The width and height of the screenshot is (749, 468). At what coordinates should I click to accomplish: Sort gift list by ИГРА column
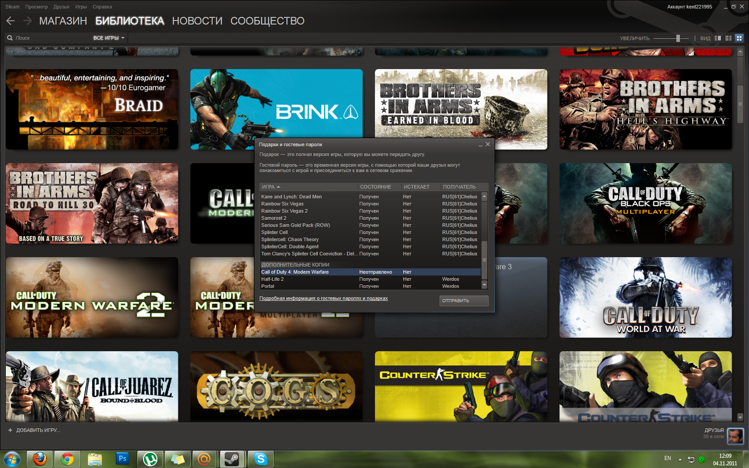tap(309, 187)
